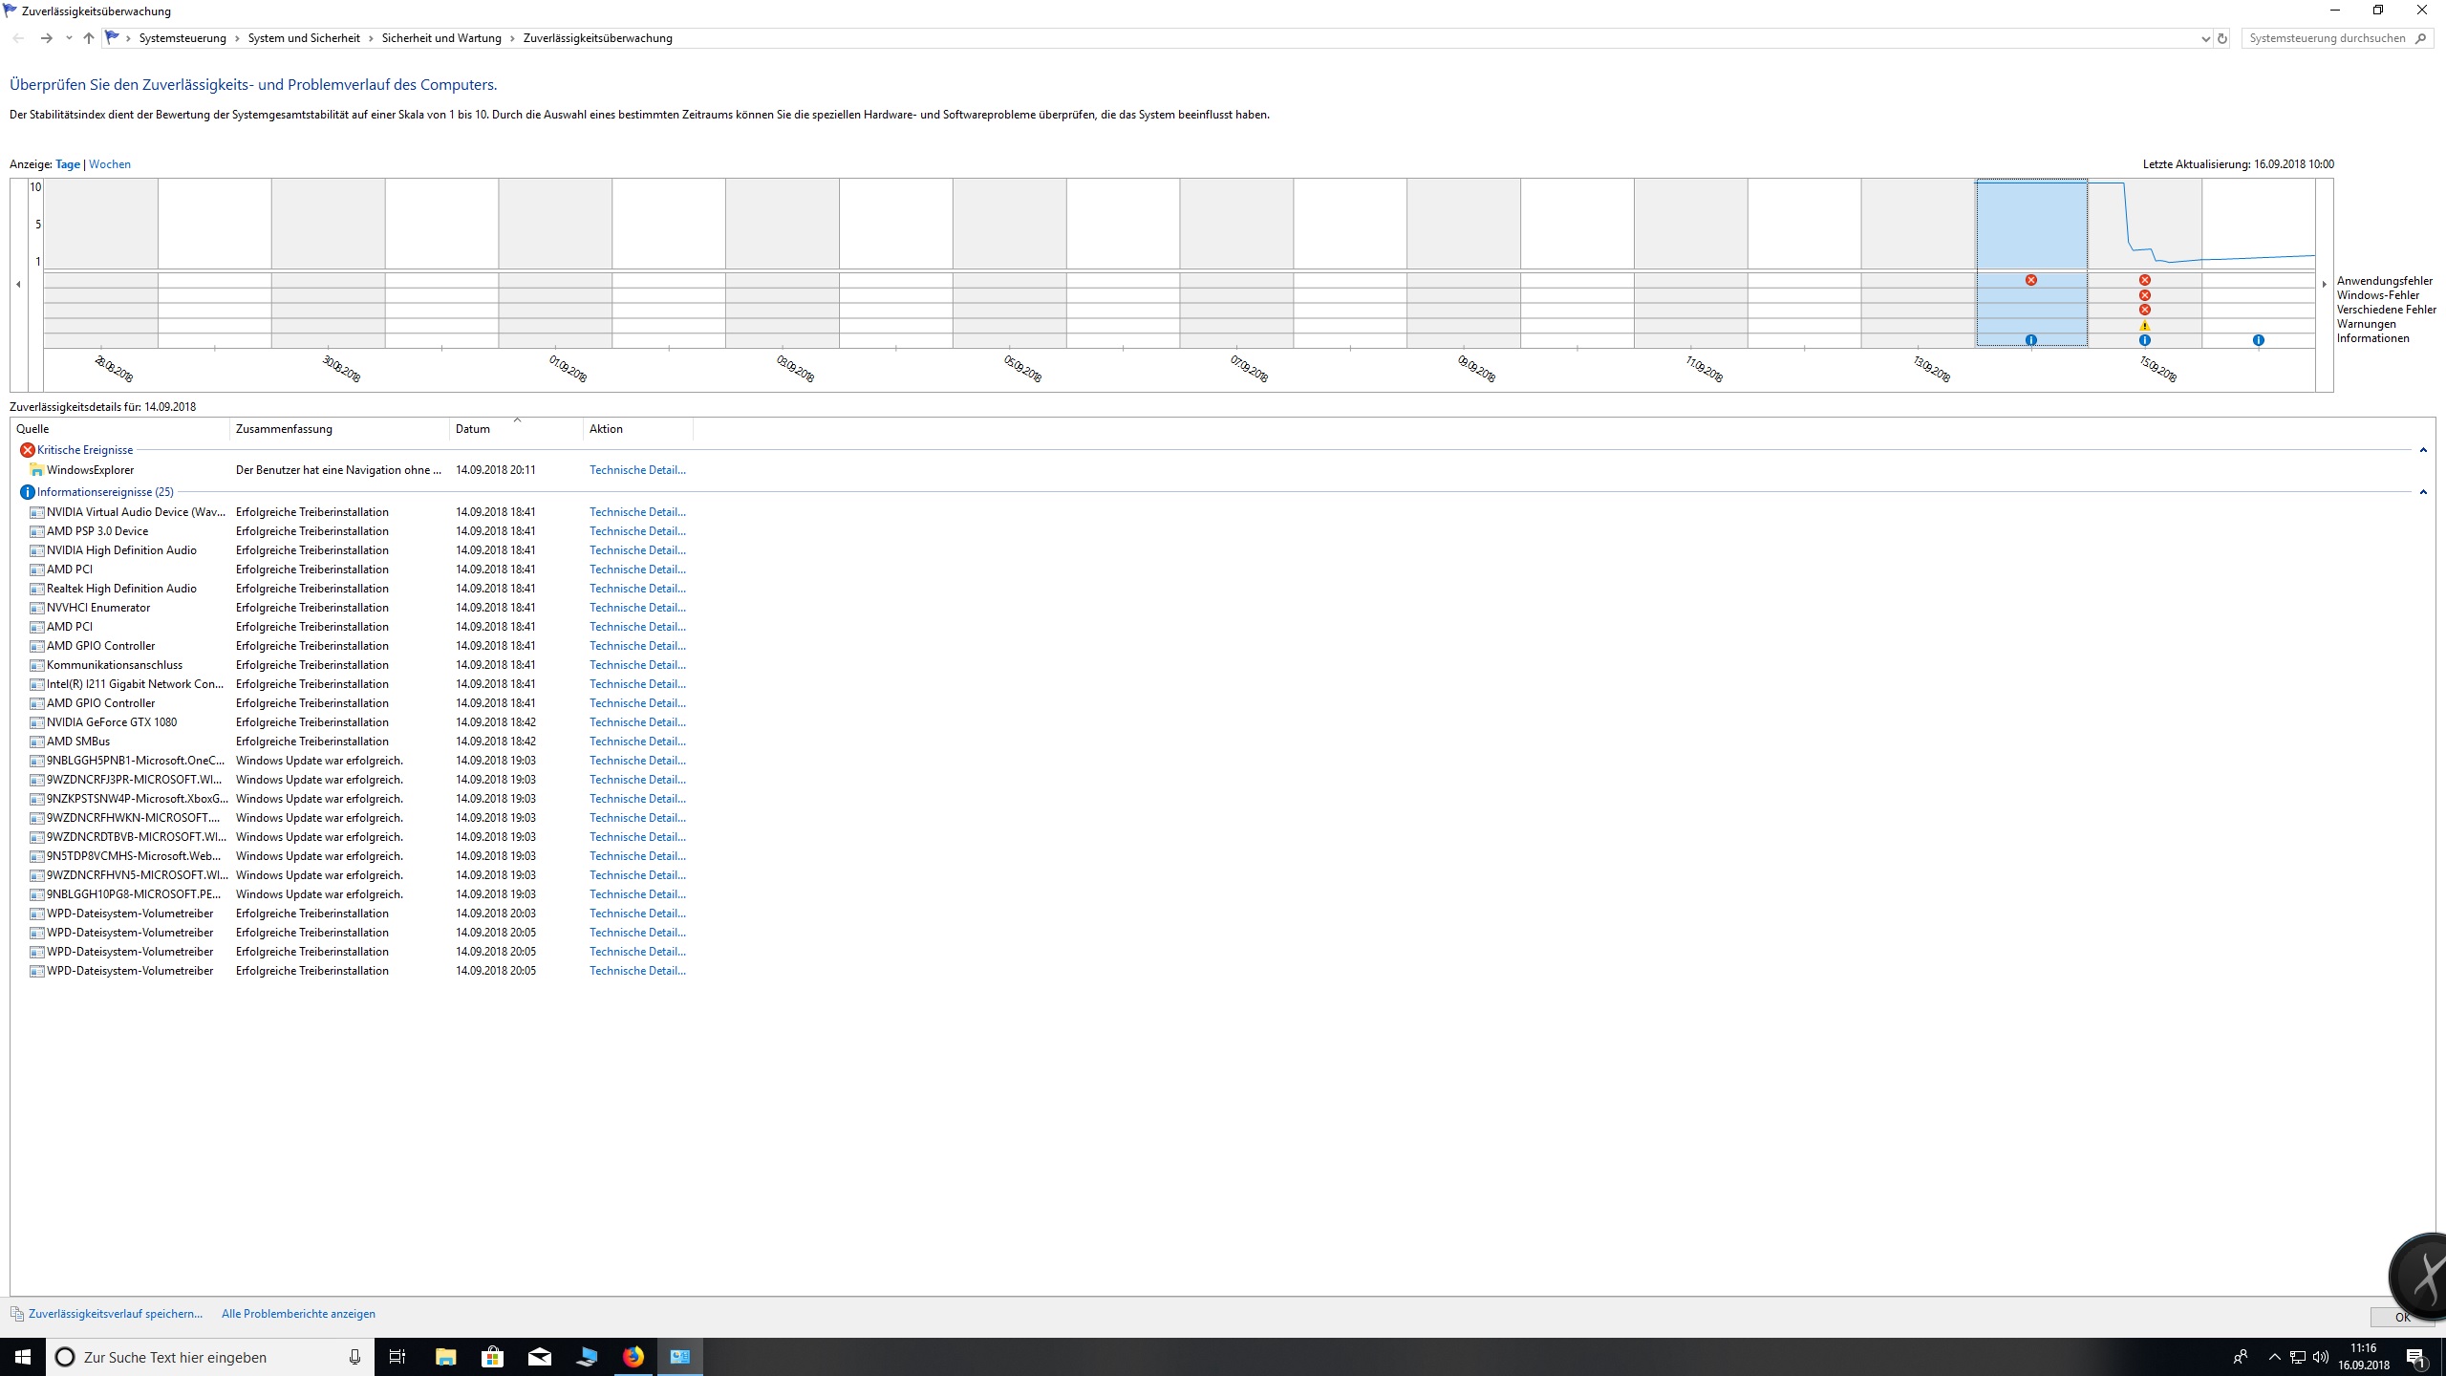Screen dimensions: 2446x1376
Task: Click the rightmost information icon in the chart
Action: point(2259,340)
